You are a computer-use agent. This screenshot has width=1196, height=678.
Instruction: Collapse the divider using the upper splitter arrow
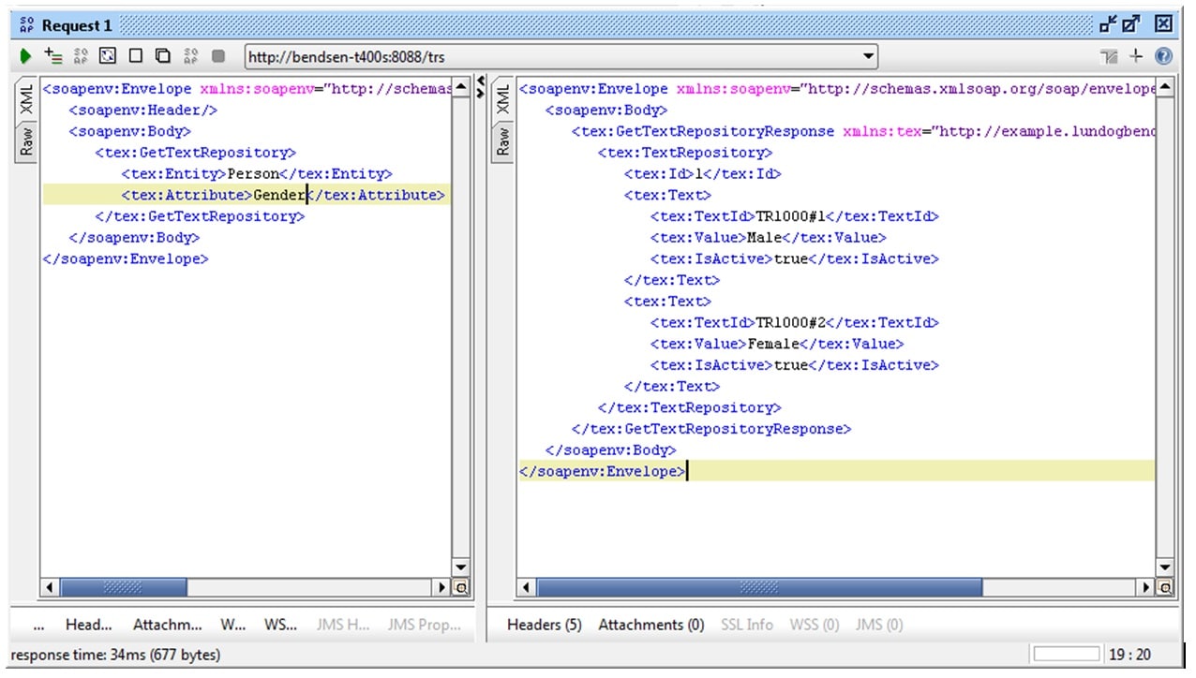point(482,81)
